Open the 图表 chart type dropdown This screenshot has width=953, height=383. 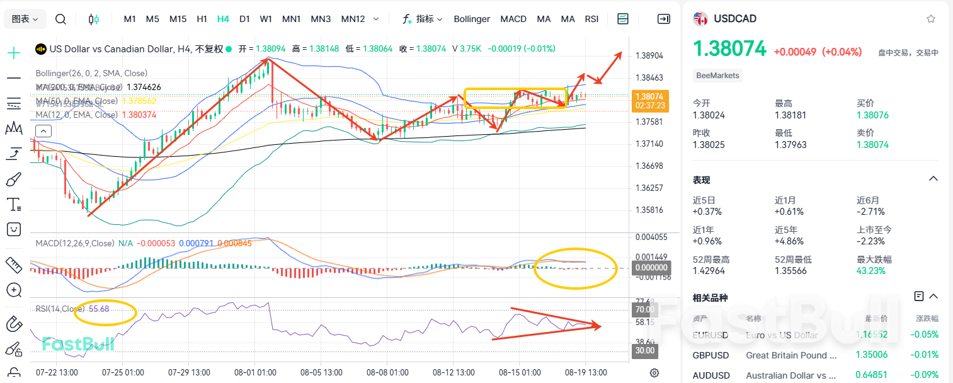[25, 19]
